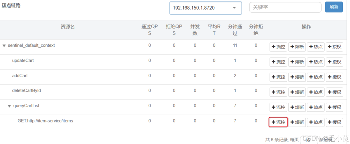Click the 刷新 refresh button
The width and height of the screenshot is (350, 144).
(x=334, y=7)
